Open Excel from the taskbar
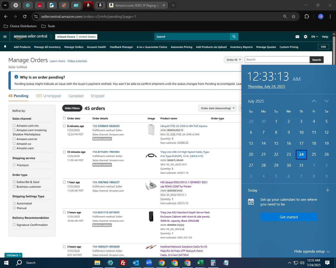336x268 pixels. click(x=200, y=263)
